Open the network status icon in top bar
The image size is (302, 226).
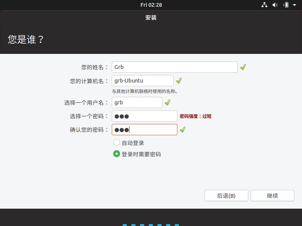[x=265, y=5]
